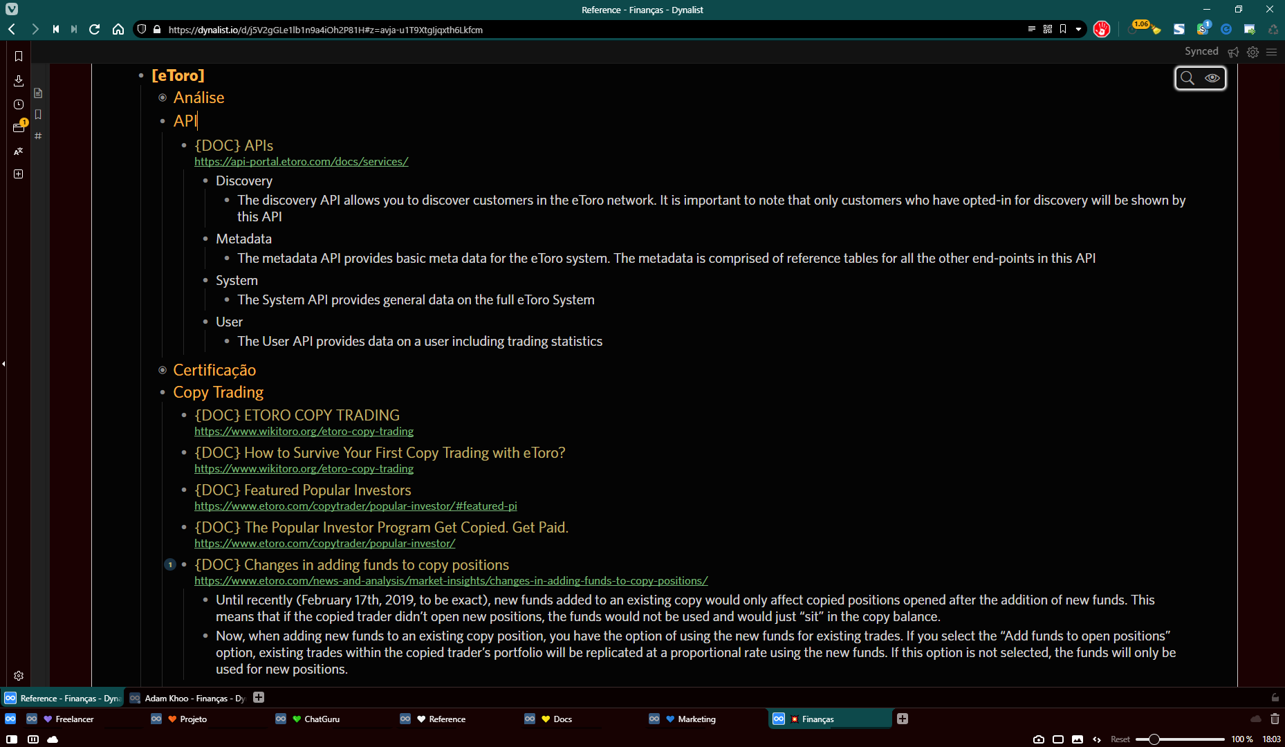Viewport: 1285px width, 747px height.
Task: Select the Freelancer tab stack
Action: tap(74, 719)
